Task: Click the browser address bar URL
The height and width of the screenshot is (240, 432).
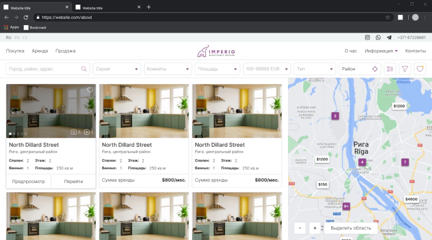Action: click(x=66, y=18)
